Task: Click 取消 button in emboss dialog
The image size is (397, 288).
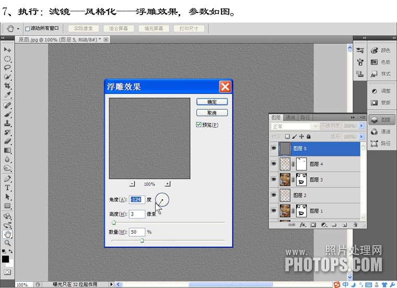Action: (212, 113)
